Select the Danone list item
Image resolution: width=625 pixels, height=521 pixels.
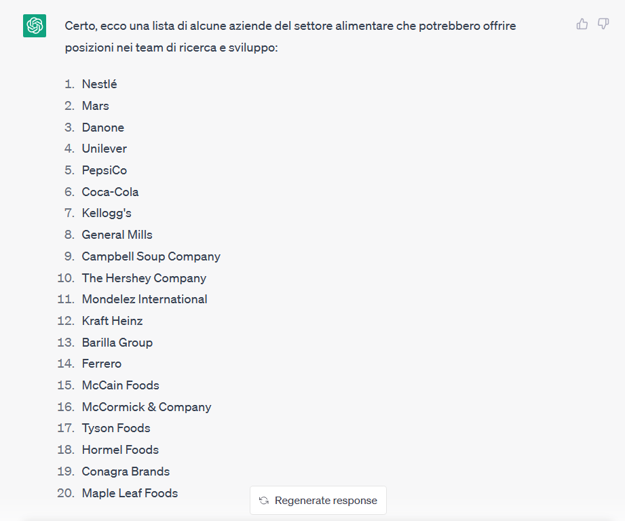pos(103,128)
